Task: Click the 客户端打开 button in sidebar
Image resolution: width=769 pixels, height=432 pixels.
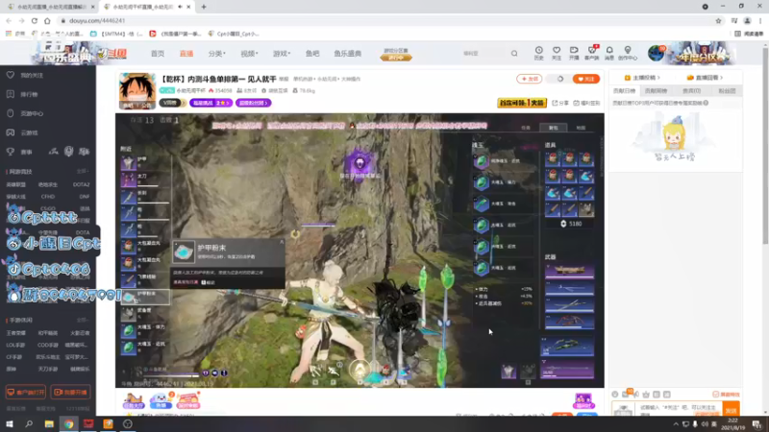Action: point(26,393)
